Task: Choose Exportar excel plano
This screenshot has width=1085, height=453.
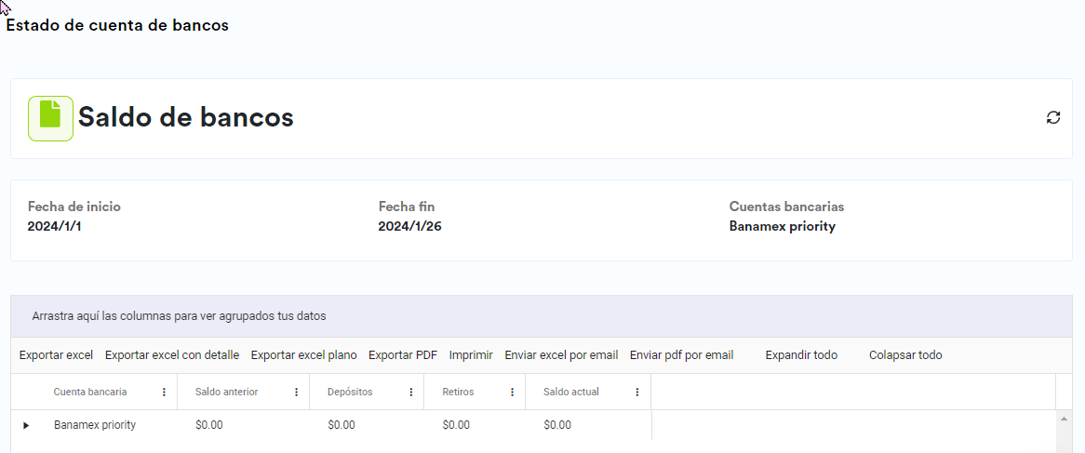Action: [303, 355]
